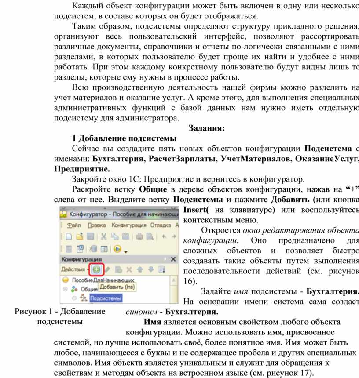Click the Конфигуратор window title text
This screenshot has height=378, width=359.
(x=124, y=214)
